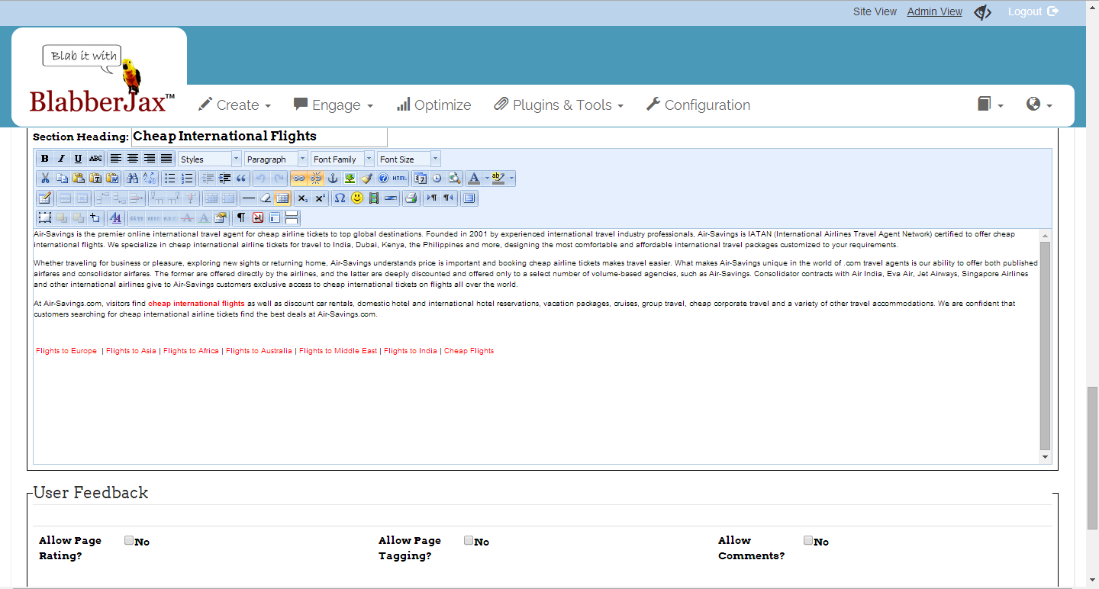This screenshot has width=1099, height=589.
Task: Toggle the preview eye icon in top bar
Action: click(983, 12)
